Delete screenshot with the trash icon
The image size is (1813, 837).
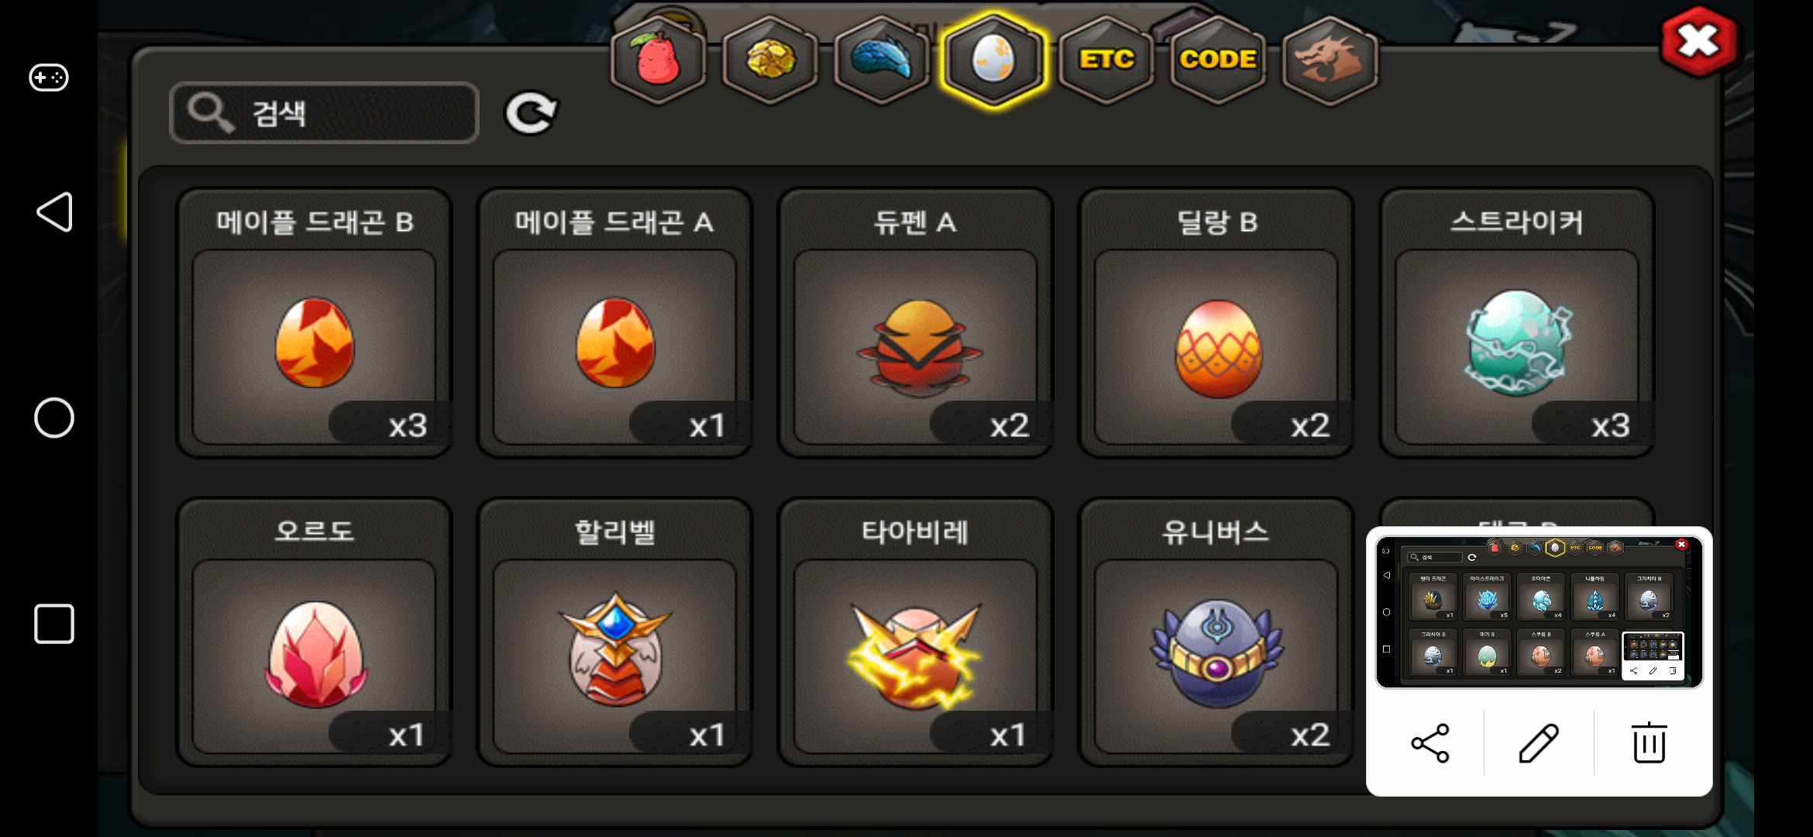pos(1649,742)
